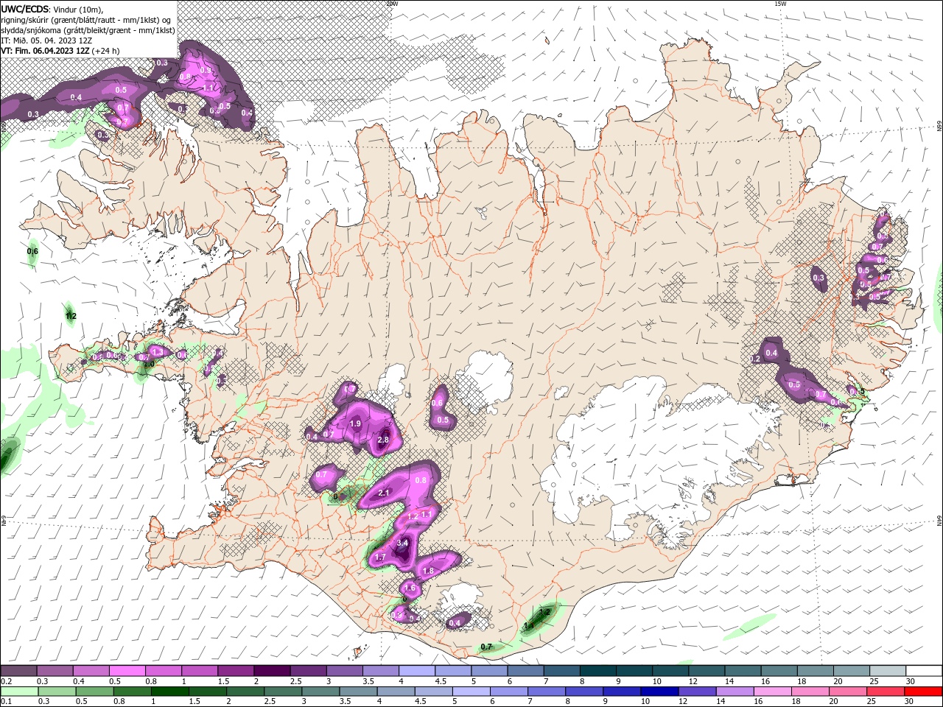
Task: Select the 6 slate-blue swatch in upper legend row
Action: pyautogui.click(x=525, y=671)
